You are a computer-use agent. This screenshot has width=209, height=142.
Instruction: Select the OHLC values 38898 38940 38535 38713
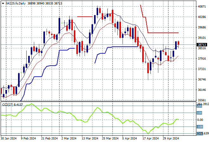[x=45, y=3]
